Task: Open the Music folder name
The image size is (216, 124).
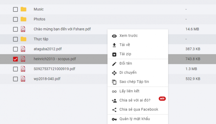Action: (39, 9)
